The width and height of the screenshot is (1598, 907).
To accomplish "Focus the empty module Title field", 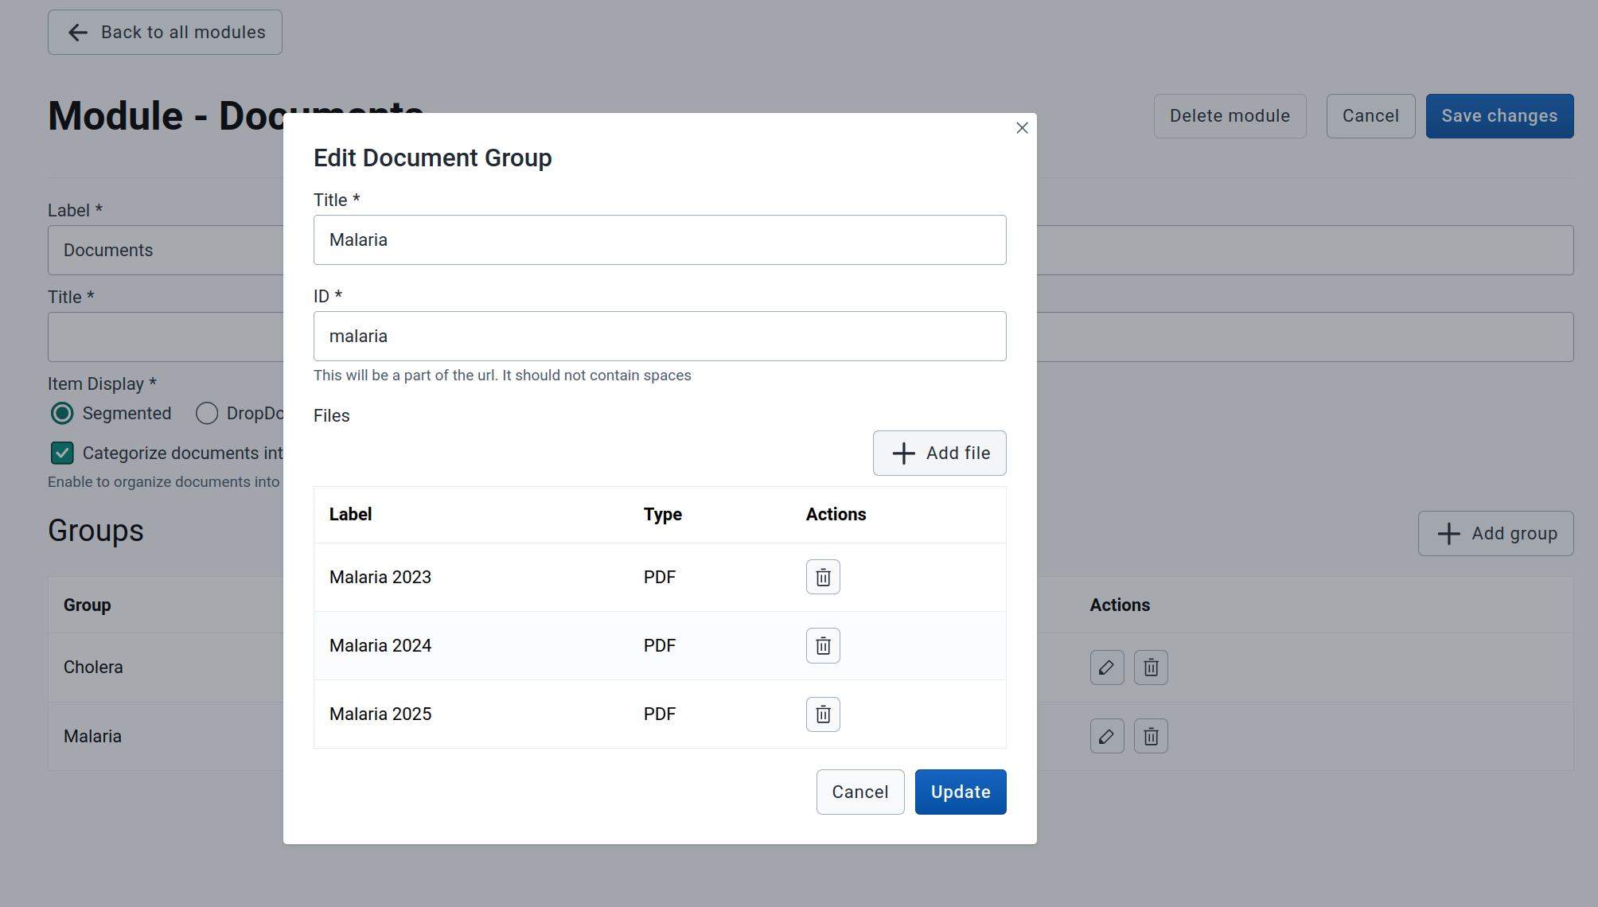I will tap(166, 337).
